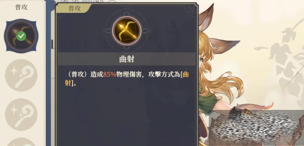Click the （普攻） prefix in description
304x146 pixels.
coord(77,75)
